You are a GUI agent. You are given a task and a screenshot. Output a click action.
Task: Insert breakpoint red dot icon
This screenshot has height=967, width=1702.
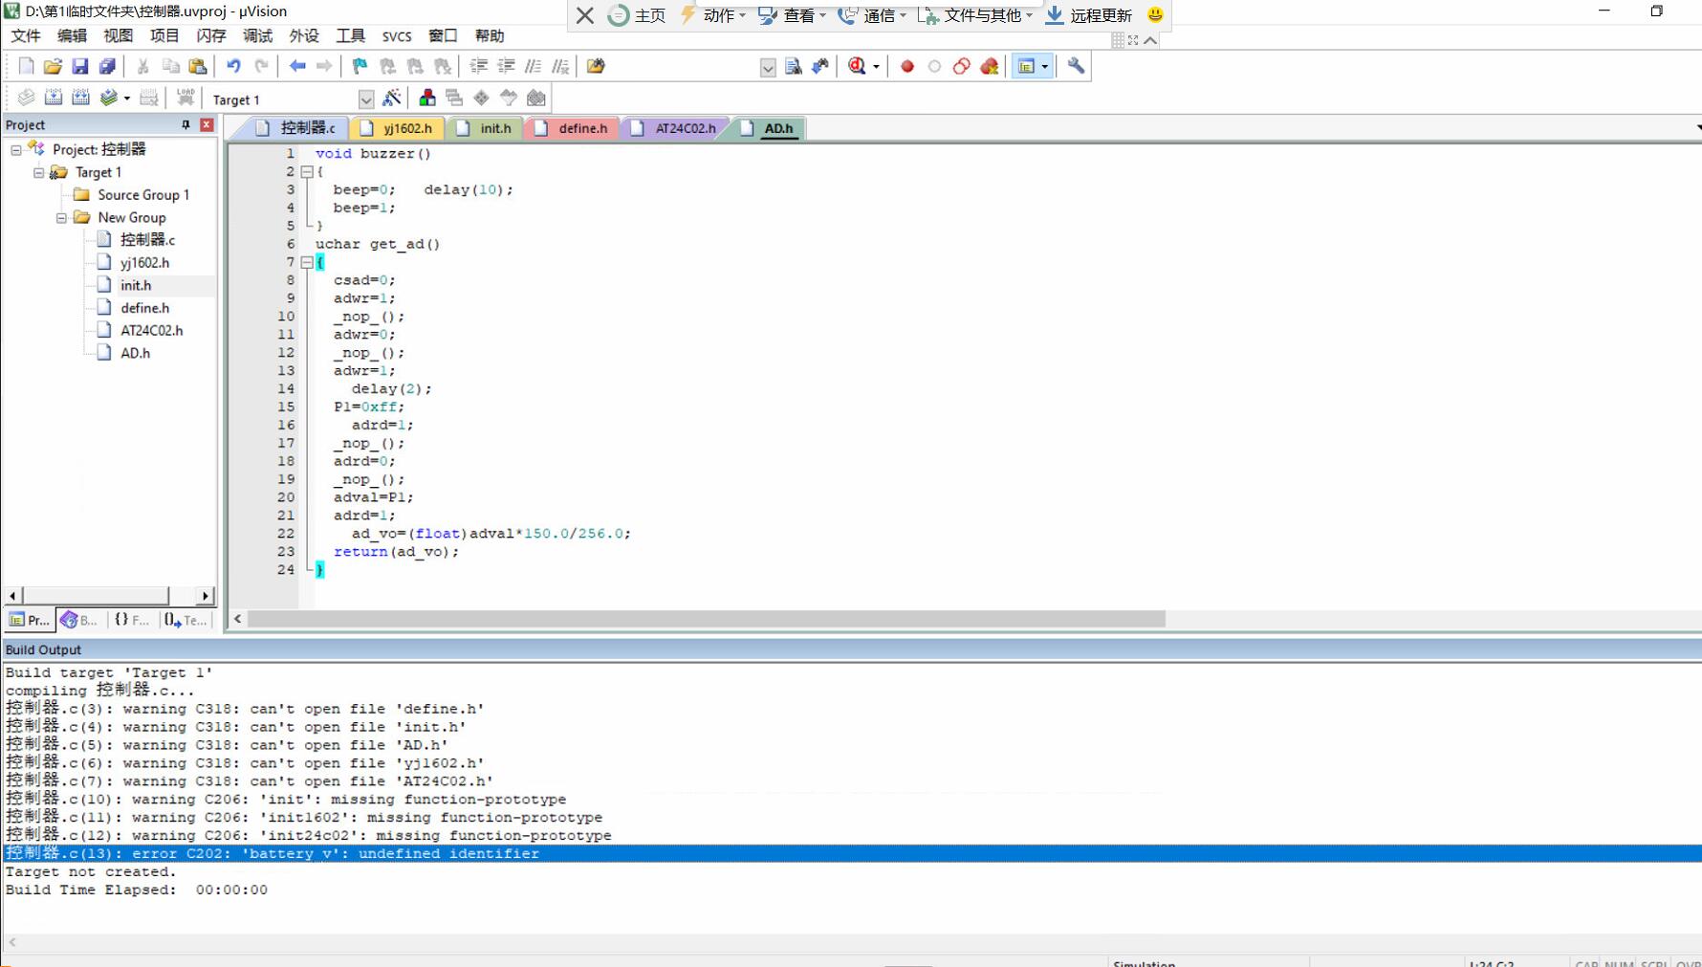point(907,66)
